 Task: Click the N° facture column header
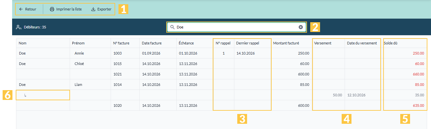click(x=121, y=43)
